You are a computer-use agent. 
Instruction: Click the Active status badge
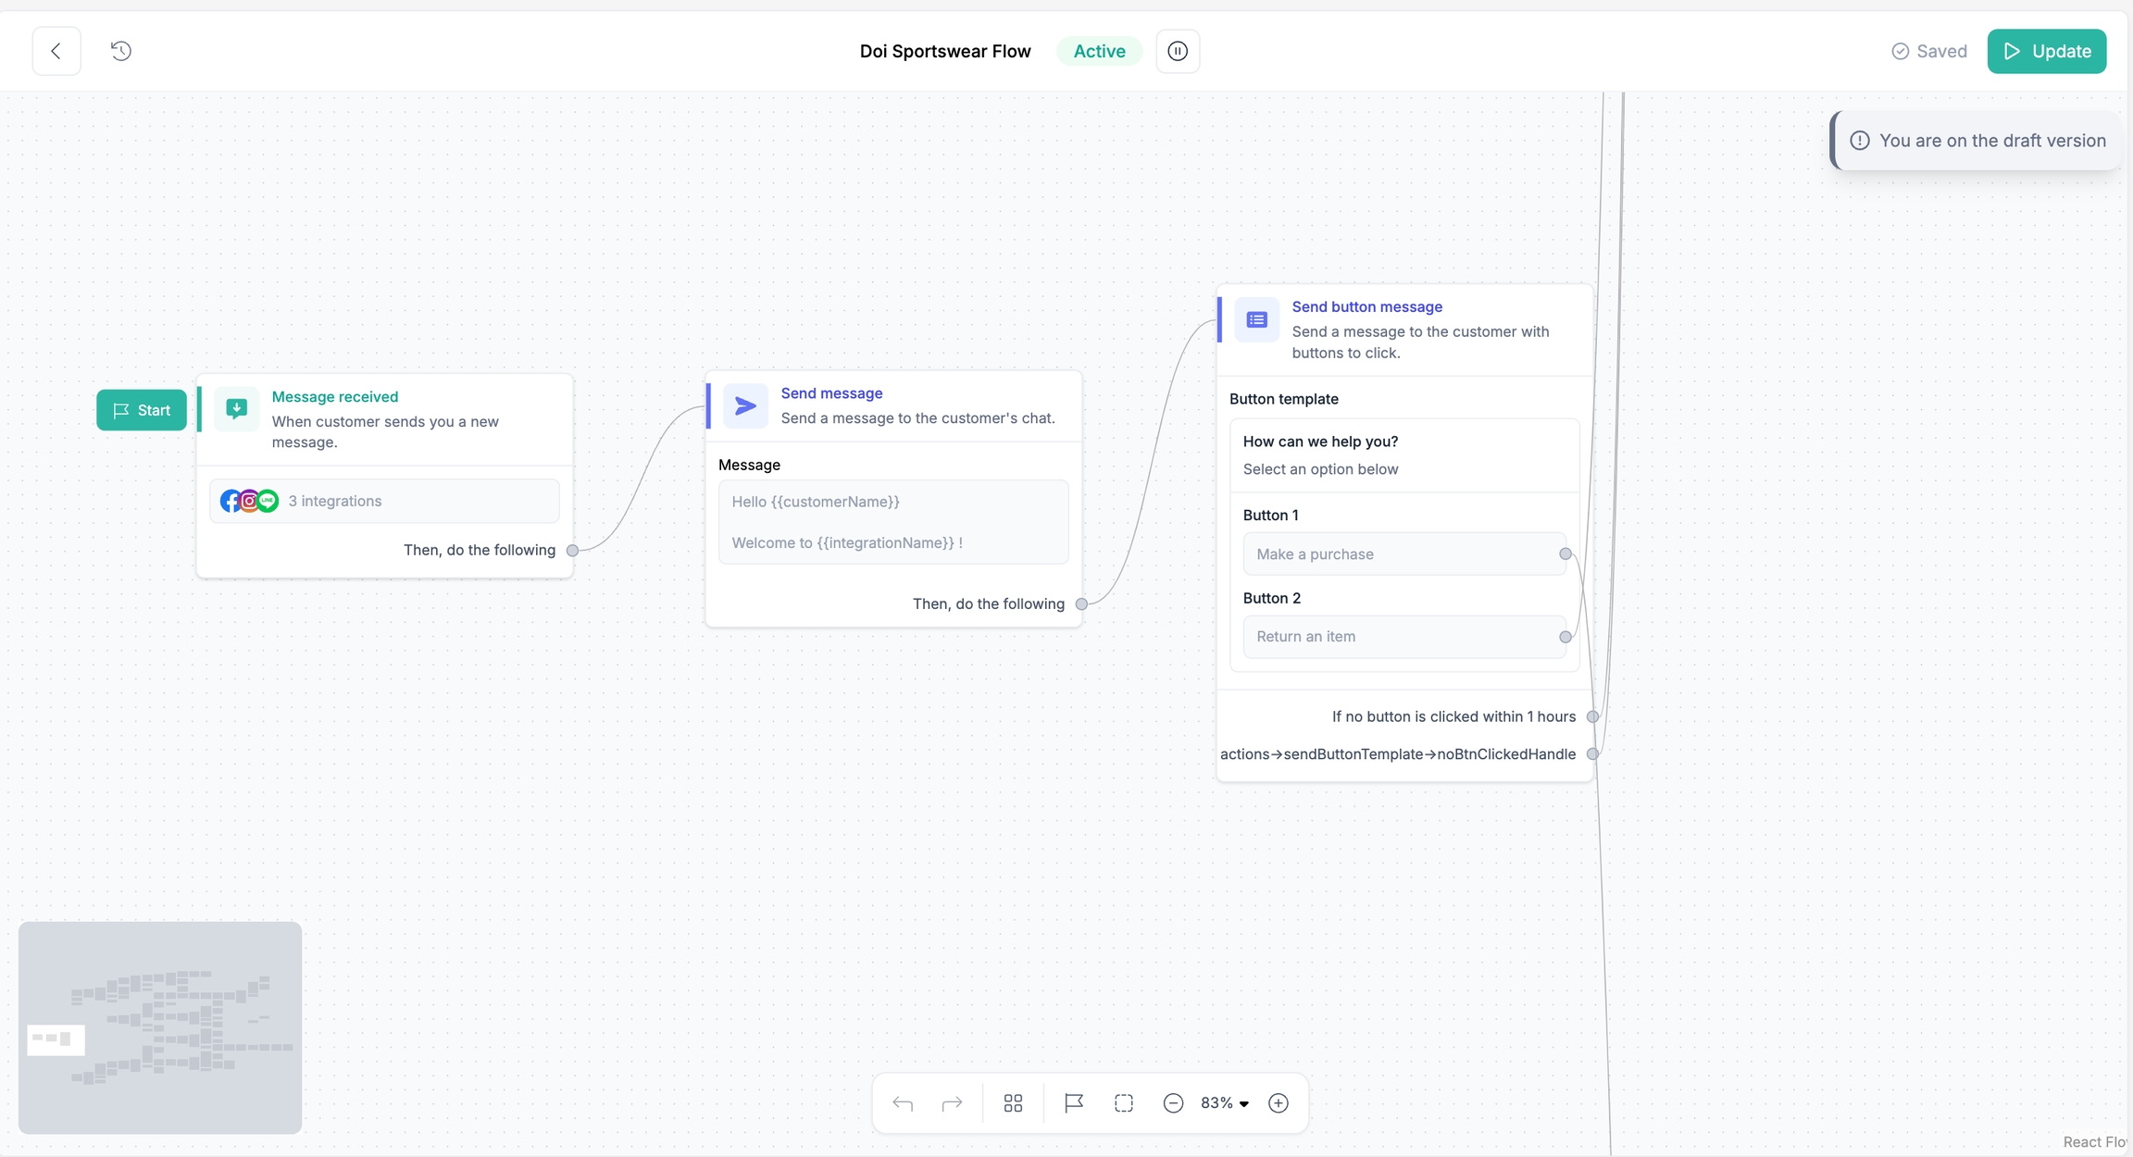1099,51
